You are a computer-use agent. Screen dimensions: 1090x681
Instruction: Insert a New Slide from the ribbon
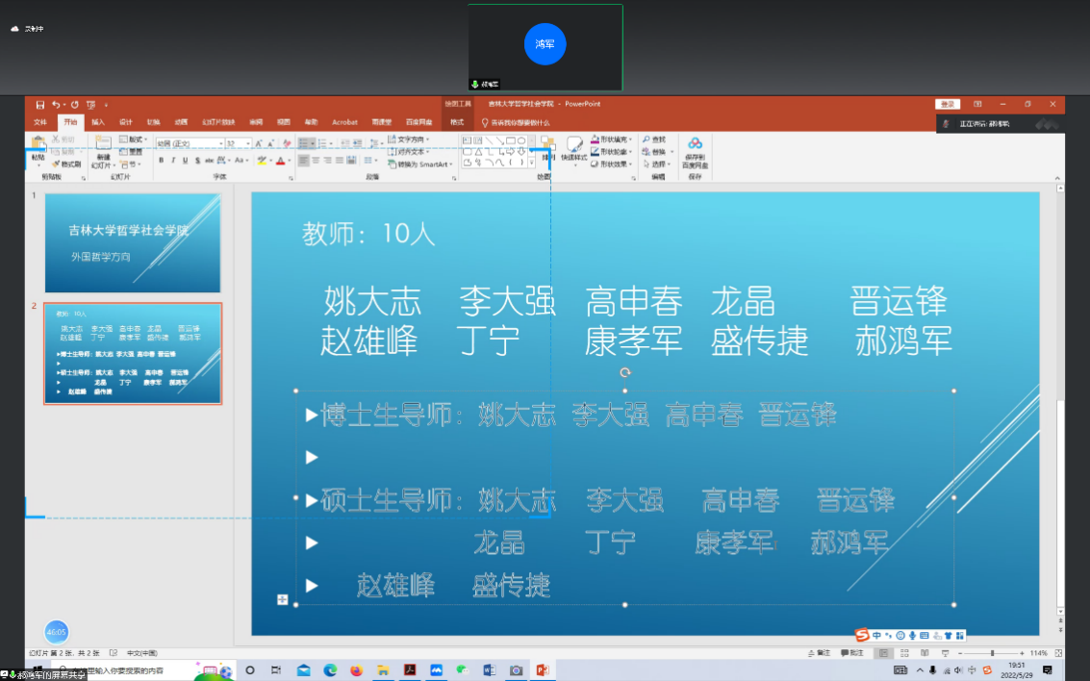[x=103, y=148]
